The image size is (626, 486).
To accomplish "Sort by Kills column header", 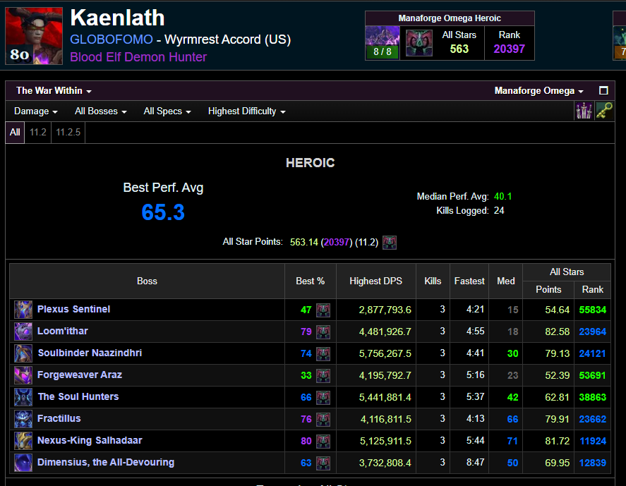I will coord(433,281).
